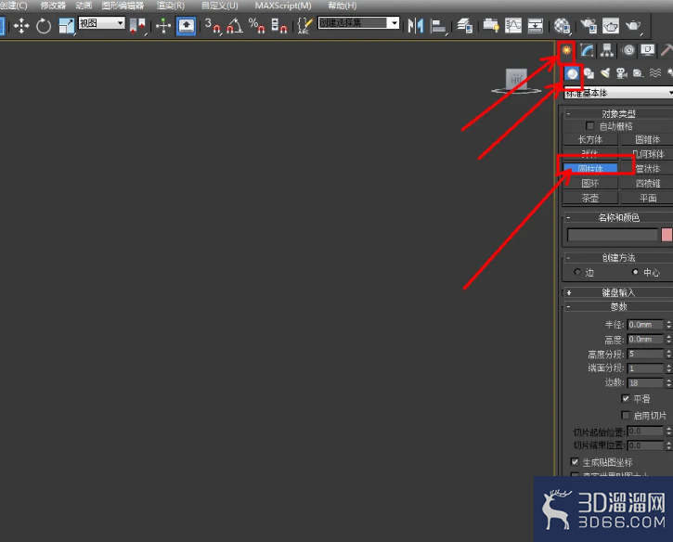Click the 圆环 button

[x=590, y=183]
